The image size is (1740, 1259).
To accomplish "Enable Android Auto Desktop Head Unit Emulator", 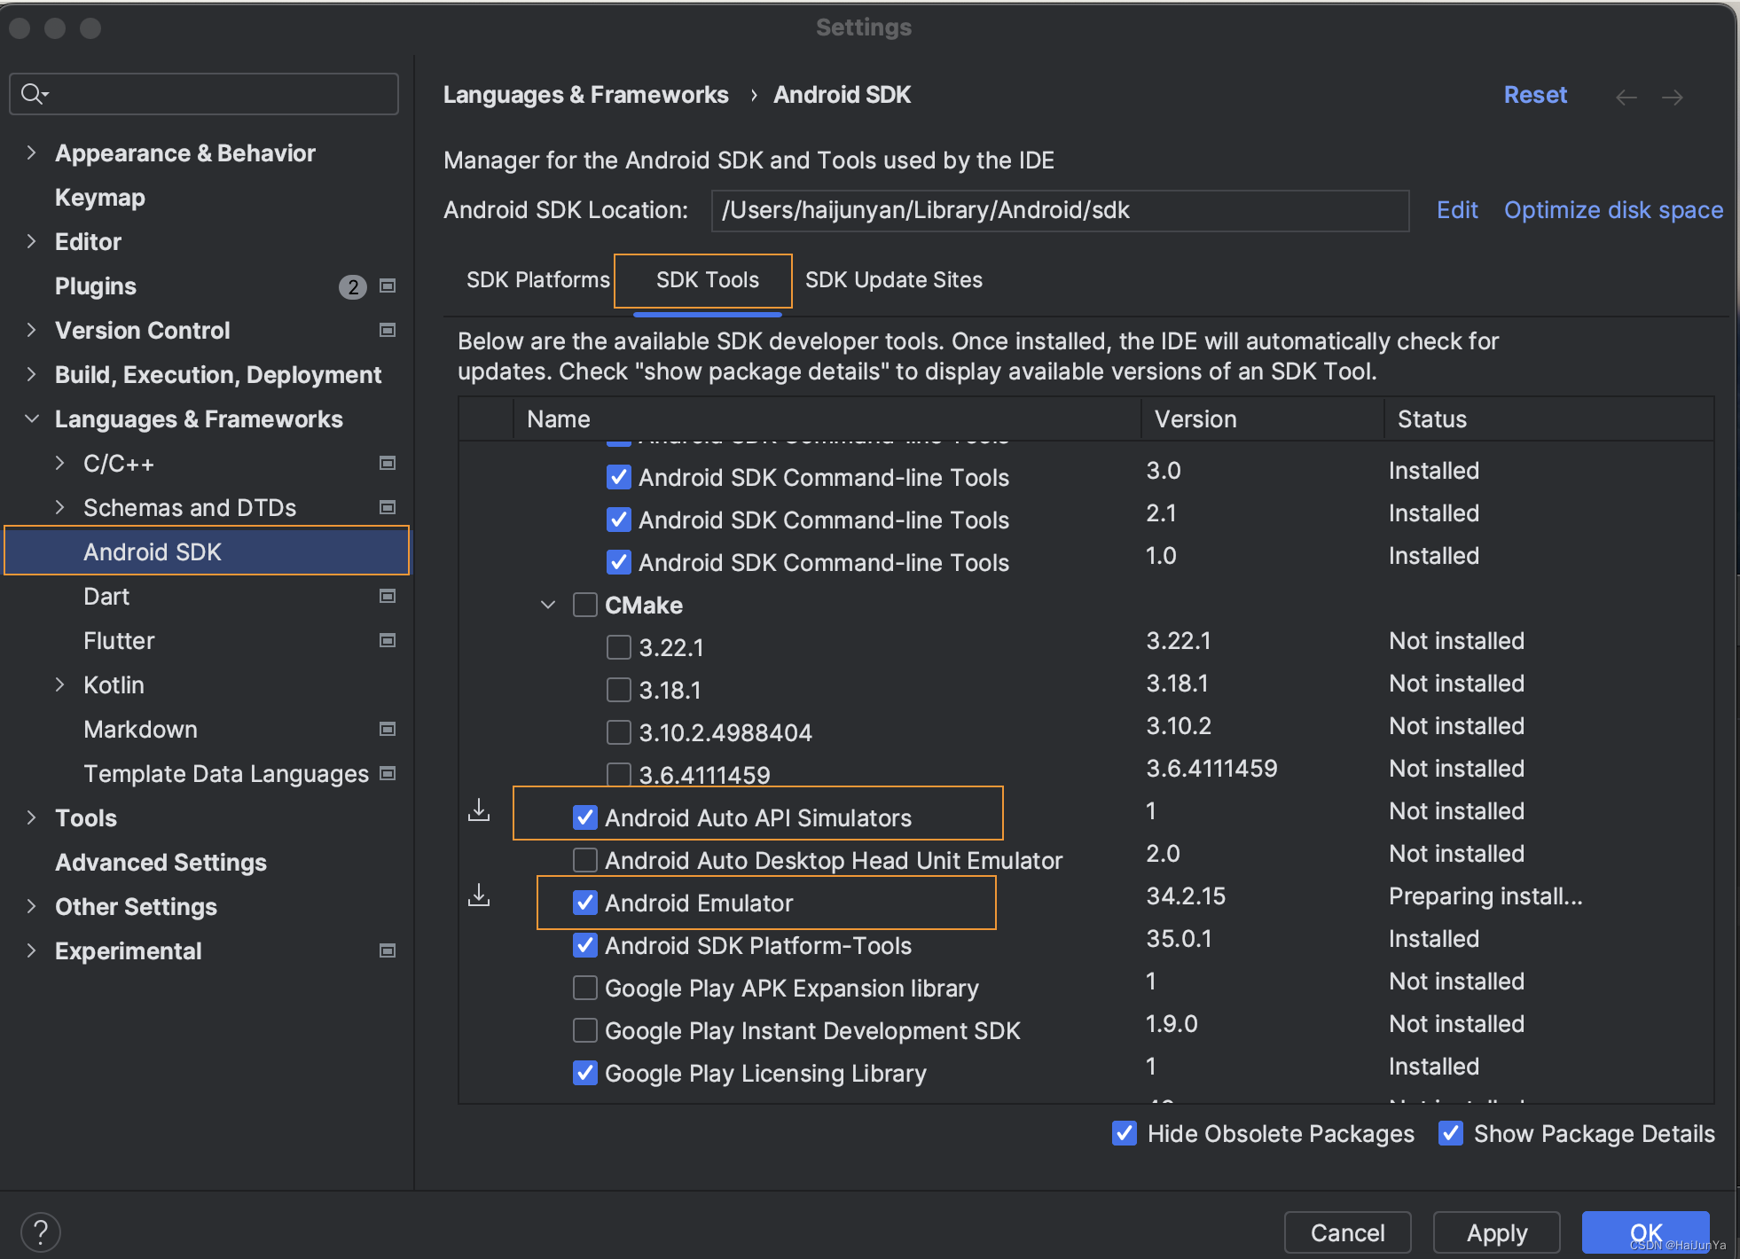I will (583, 859).
